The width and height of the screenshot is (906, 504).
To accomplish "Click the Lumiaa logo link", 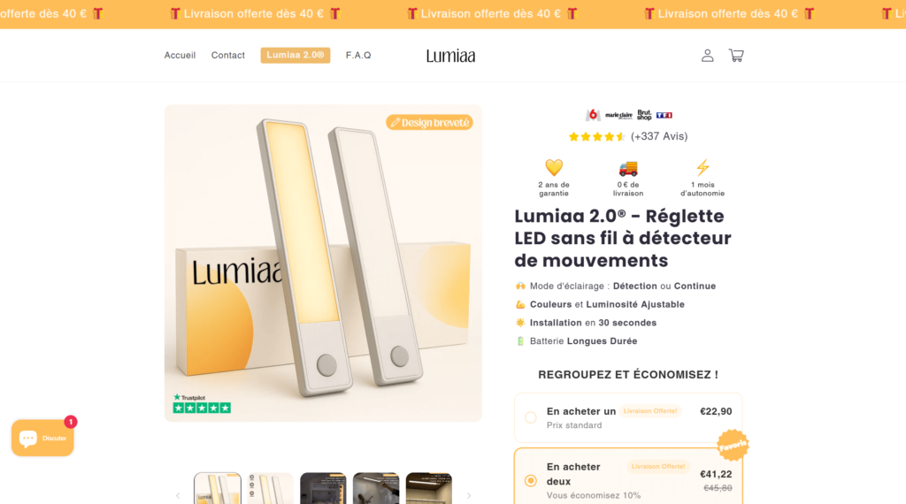I will click(450, 56).
